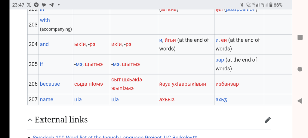
Task: Tap the 23:47 clock in status bar
Action: click(18, 5)
